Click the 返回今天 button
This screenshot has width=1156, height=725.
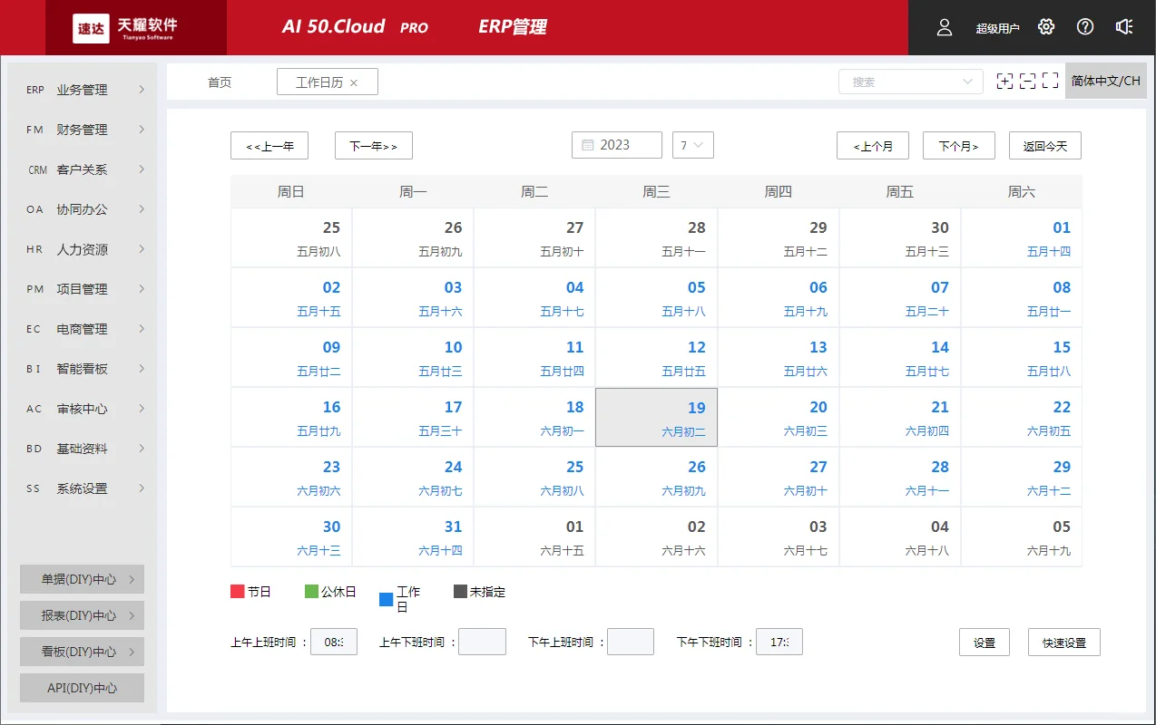(1044, 145)
